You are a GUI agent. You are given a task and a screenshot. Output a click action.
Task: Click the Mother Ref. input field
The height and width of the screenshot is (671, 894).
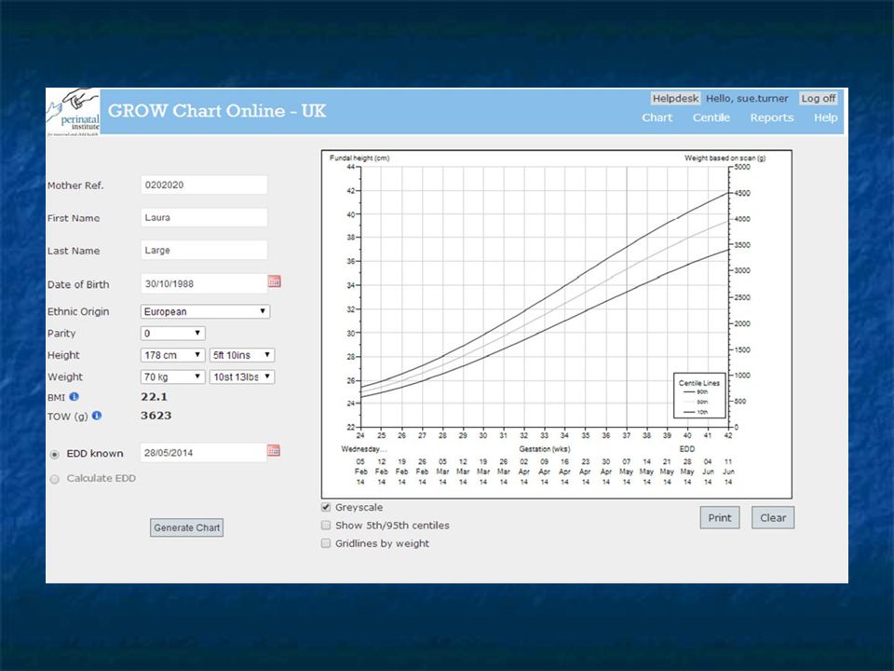[204, 185]
